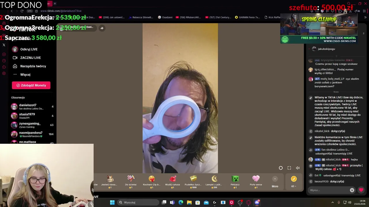Send the Pufa-serce heart gift
Viewport: 369px width, 207px height.
[256, 182]
